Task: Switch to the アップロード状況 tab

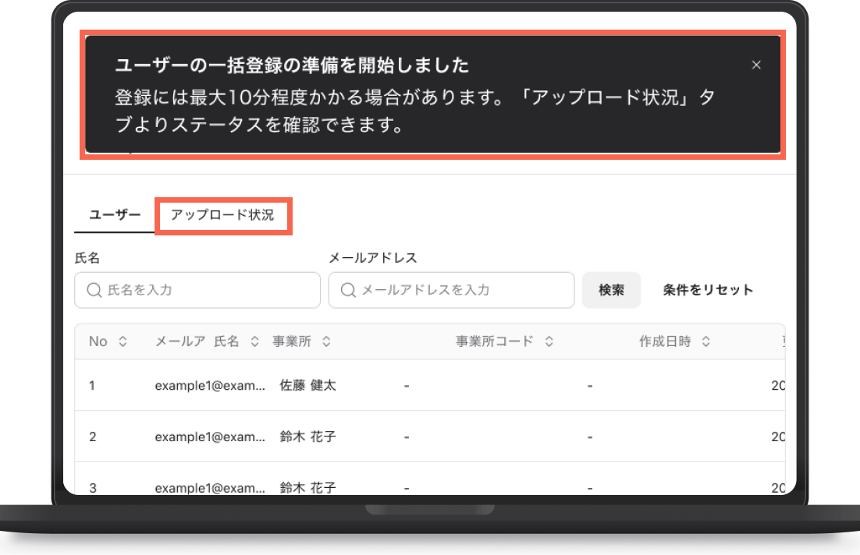Action: pos(222,215)
